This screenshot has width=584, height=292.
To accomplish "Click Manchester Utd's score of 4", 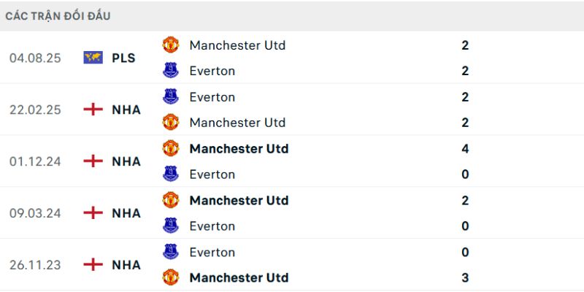I will (x=465, y=148).
